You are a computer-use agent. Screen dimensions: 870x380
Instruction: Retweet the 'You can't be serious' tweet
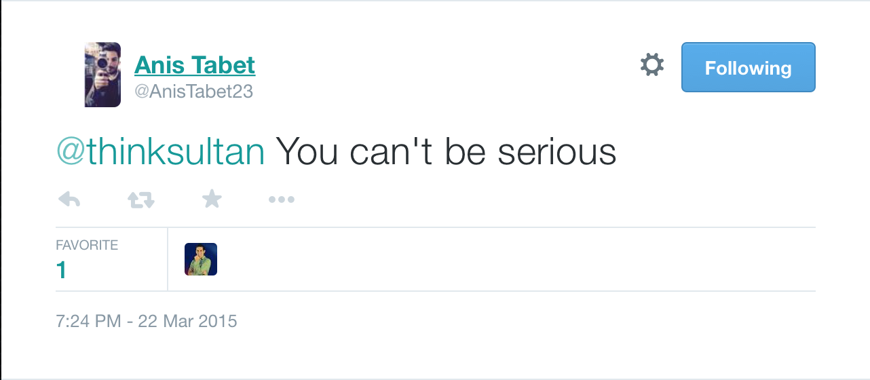[x=141, y=199]
